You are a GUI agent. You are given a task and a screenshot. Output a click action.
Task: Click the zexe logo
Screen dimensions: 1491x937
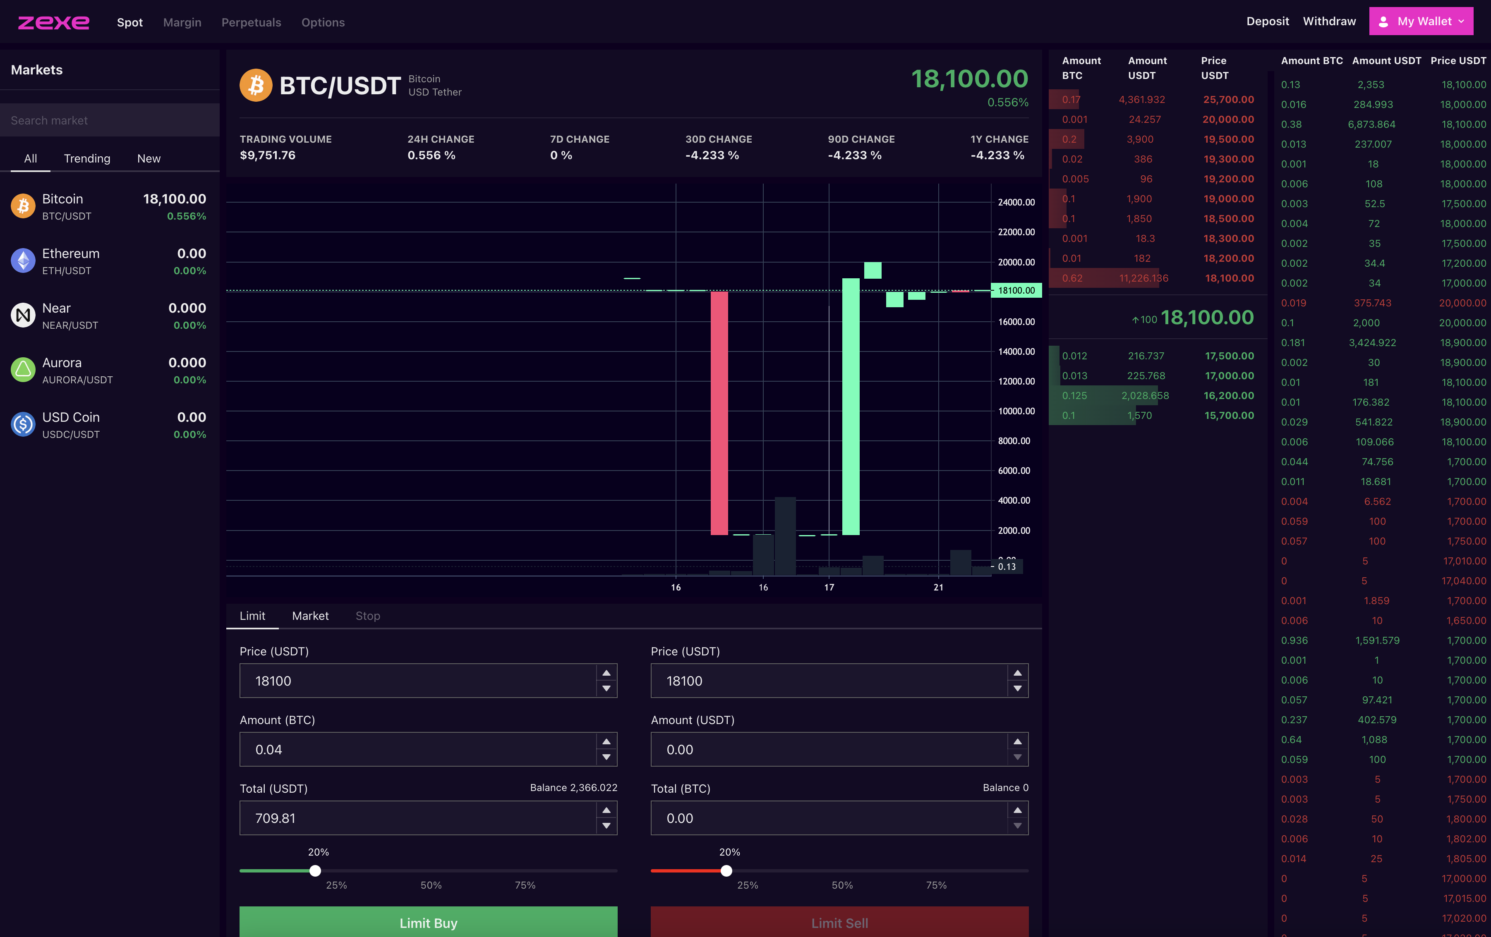[x=53, y=22]
